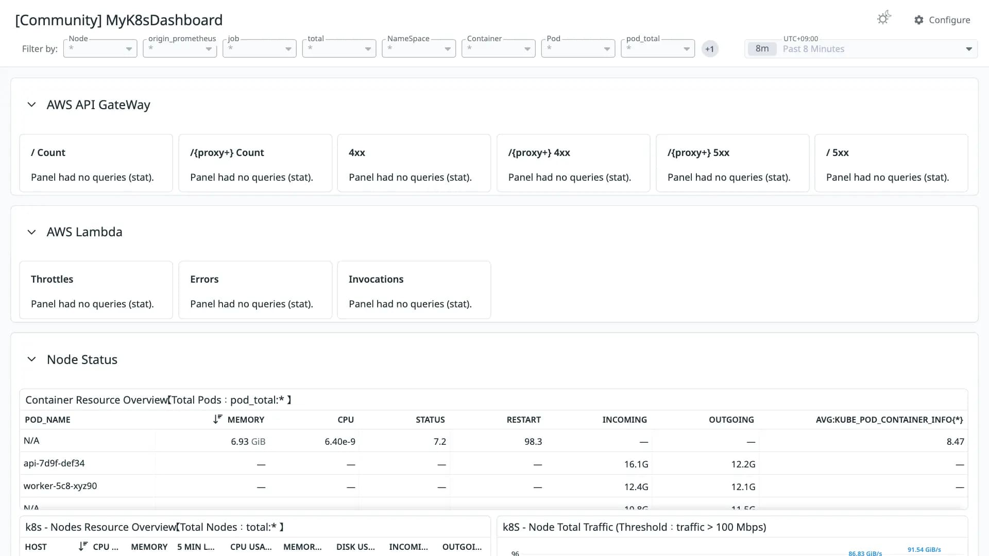Image resolution: width=989 pixels, height=556 pixels.
Task: Sort by MEMORY column in pod table
Action: [x=239, y=420]
